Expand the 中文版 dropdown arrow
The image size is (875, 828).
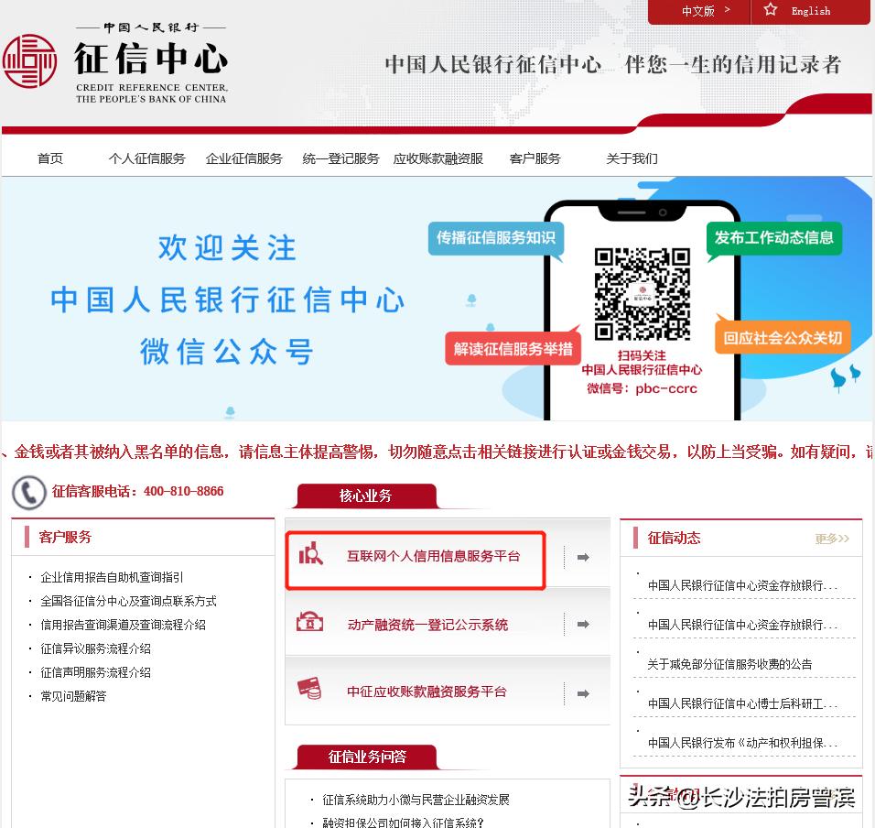coord(729,10)
